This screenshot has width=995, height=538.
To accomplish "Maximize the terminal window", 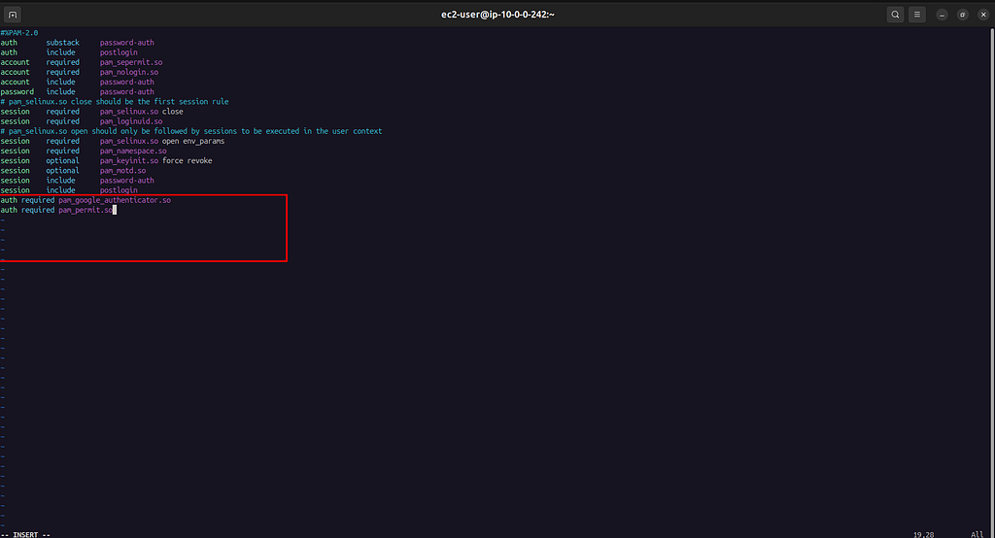I will 963,15.
